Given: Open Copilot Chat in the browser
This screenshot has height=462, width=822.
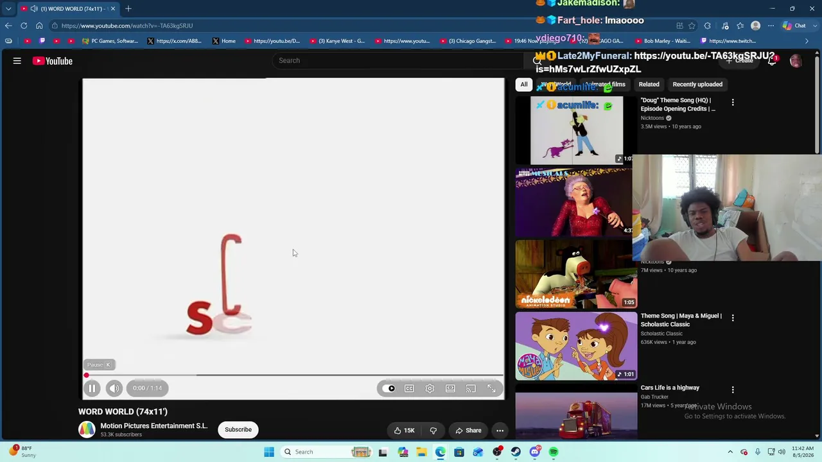Looking at the screenshot, I should click(794, 26).
